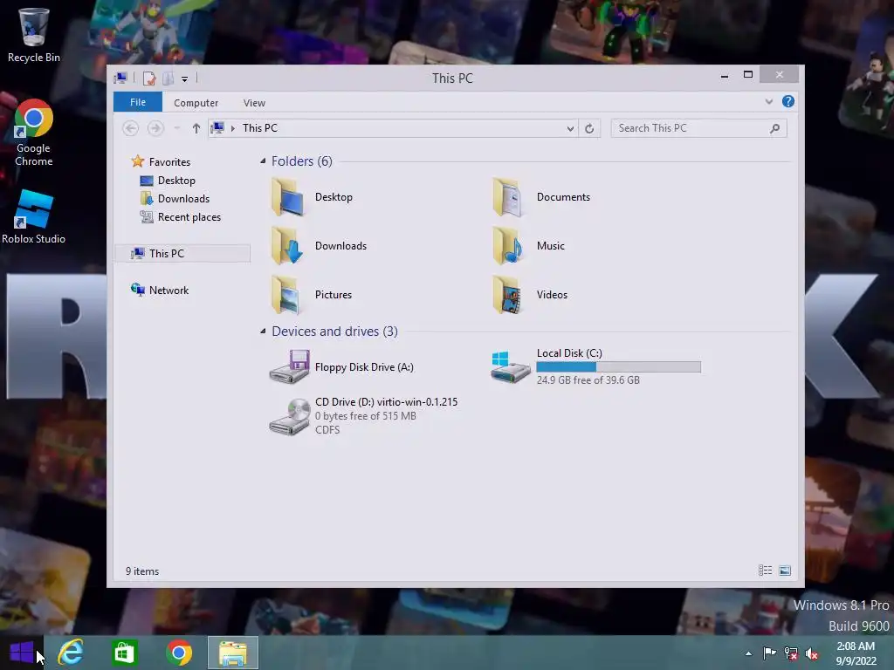Click the '9 items' status bar text
The width and height of the screenshot is (894, 670).
click(142, 571)
